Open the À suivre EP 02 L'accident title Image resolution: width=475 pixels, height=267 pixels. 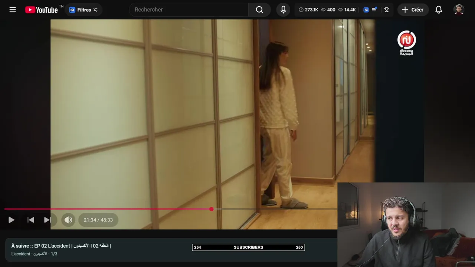[x=61, y=246]
